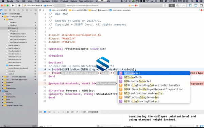
Task: Switch to the Assistant editor
Action: [177, 5]
